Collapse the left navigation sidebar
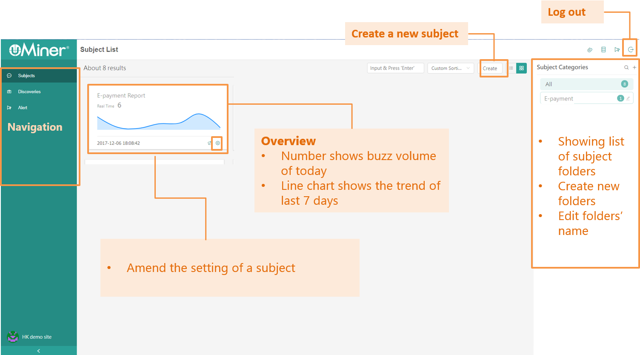 38,351
